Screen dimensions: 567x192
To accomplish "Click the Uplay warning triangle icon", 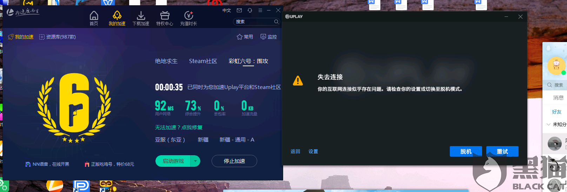I will pos(298,81).
